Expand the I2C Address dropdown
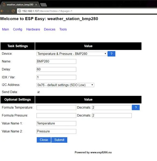 pos(65,85)
